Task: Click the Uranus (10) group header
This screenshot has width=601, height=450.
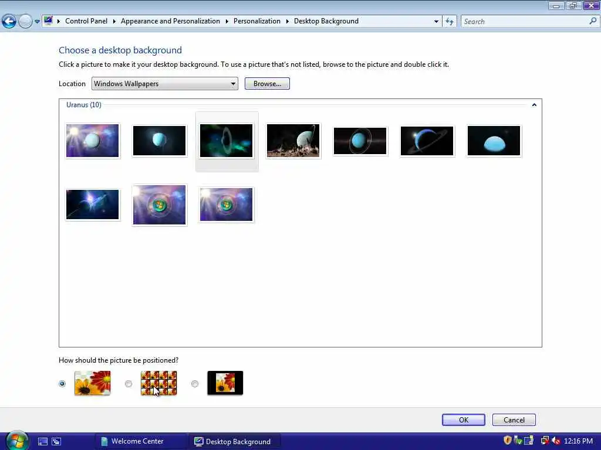Action: coord(83,105)
